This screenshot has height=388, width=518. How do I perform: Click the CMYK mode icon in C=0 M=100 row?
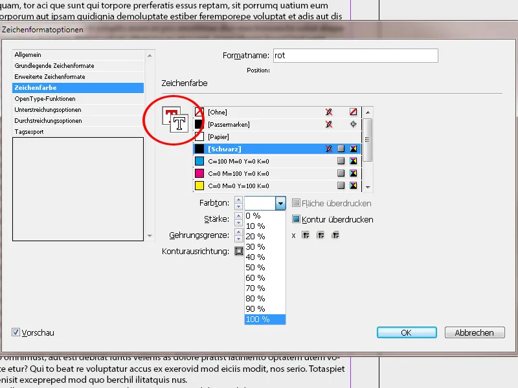click(x=353, y=173)
